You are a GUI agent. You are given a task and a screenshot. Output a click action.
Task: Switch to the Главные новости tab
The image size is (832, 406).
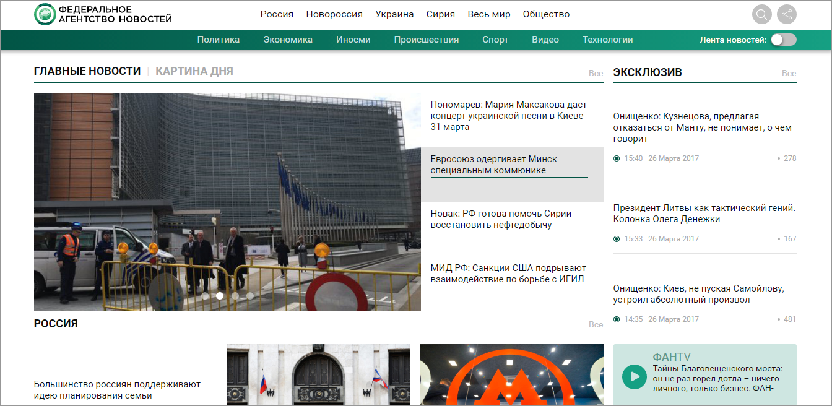pos(87,71)
